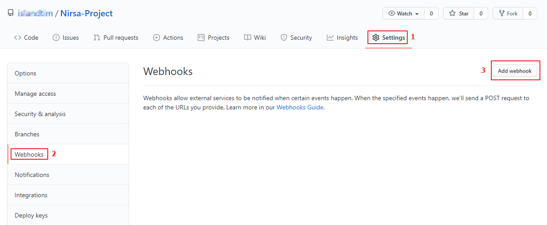Click the fork icon

pos(501,13)
